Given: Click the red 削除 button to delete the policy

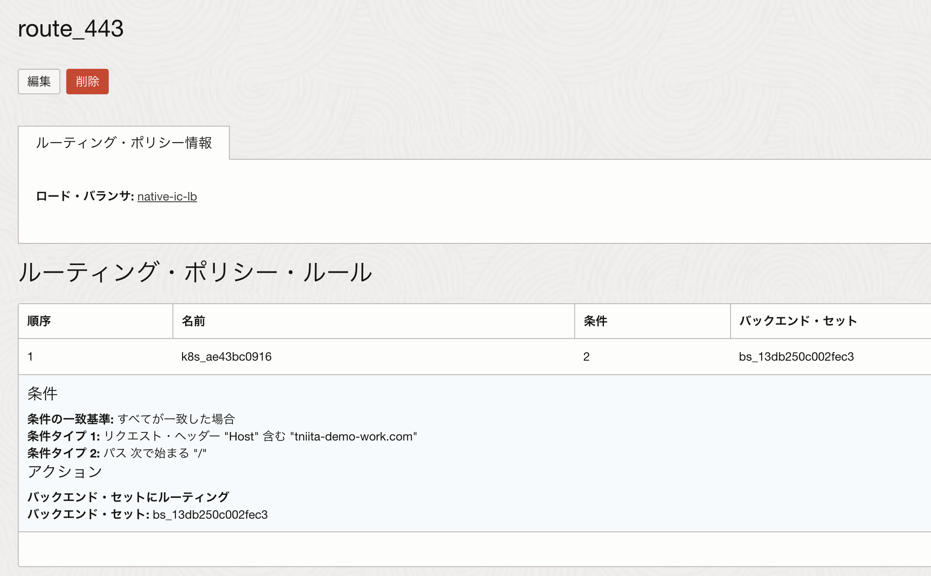Looking at the screenshot, I should click(x=87, y=82).
